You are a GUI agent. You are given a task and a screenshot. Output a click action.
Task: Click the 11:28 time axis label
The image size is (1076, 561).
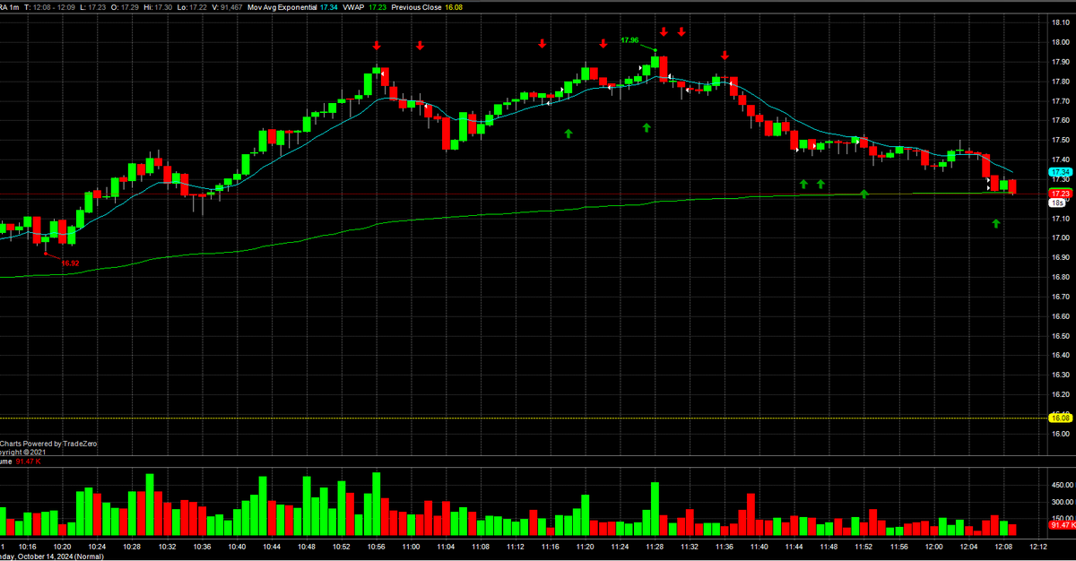(655, 547)
